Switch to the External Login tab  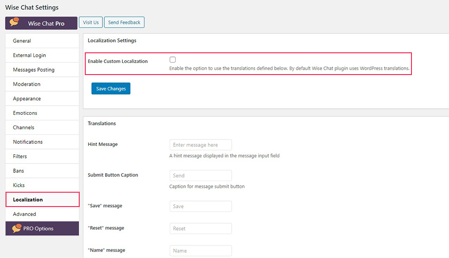(x=42, y=55)
